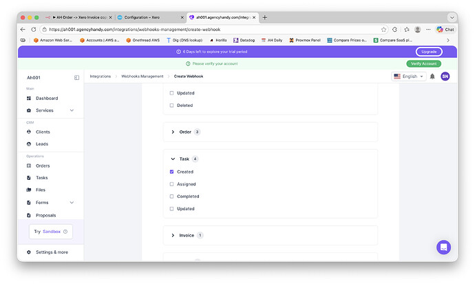
Task: Uncheck the Task Created checkbox
Action: tap(171, 172)
